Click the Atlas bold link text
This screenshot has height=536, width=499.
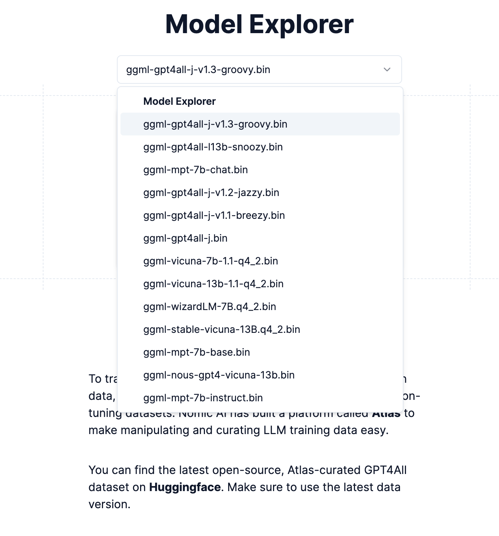[387, 413]
